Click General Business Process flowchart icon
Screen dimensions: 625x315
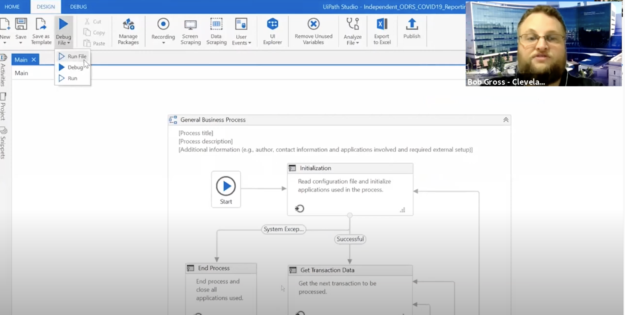[173, 120]
